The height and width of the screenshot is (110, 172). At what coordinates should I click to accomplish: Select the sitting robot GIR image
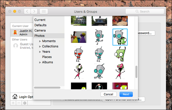[99, 71]
